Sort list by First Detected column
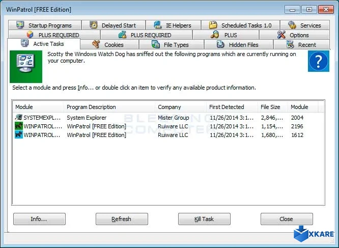This screenshot has height=248, width=339. [x=227, y=107]
